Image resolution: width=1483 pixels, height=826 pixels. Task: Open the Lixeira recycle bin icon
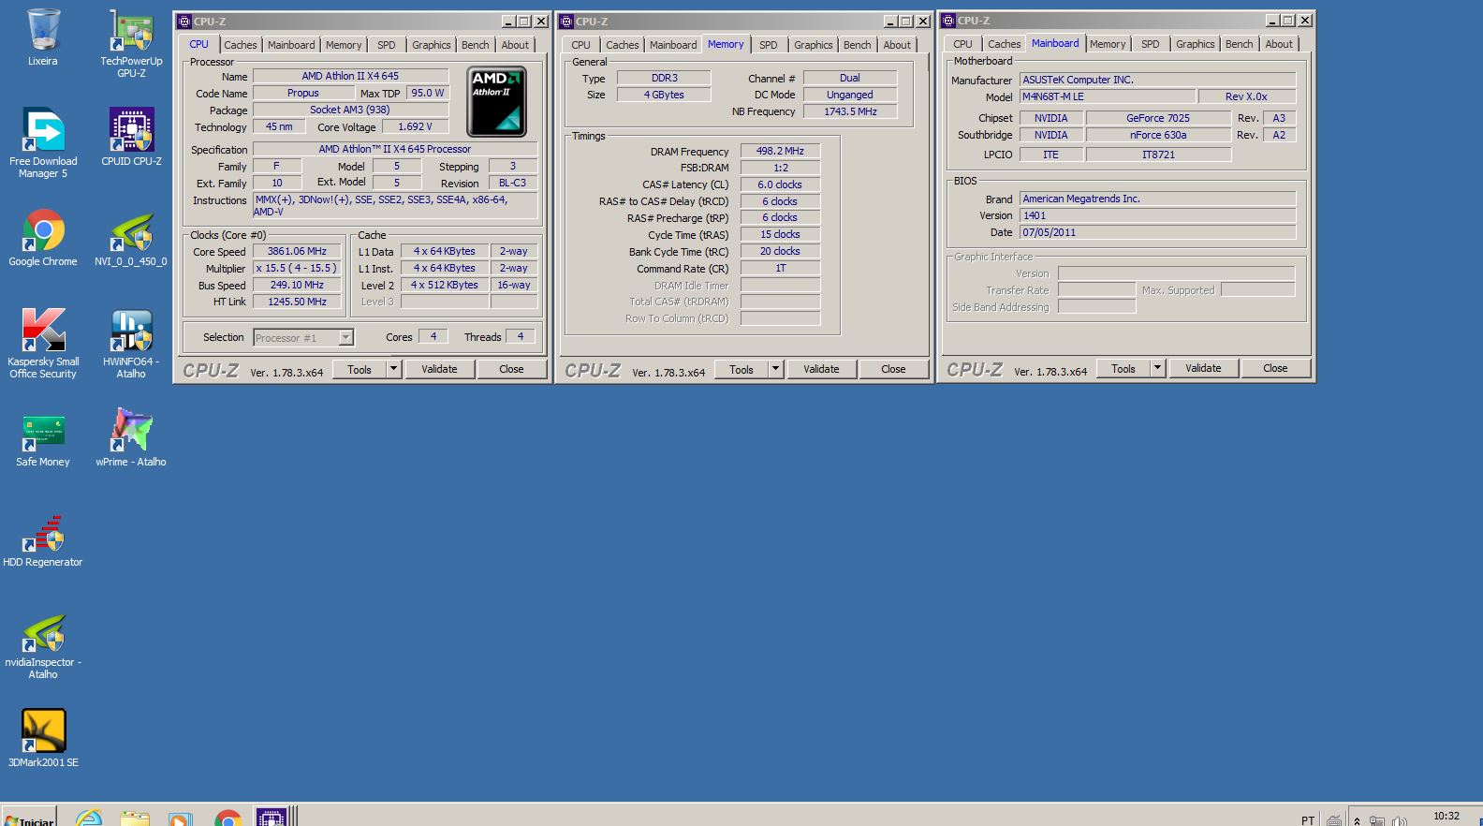point(43,37)
